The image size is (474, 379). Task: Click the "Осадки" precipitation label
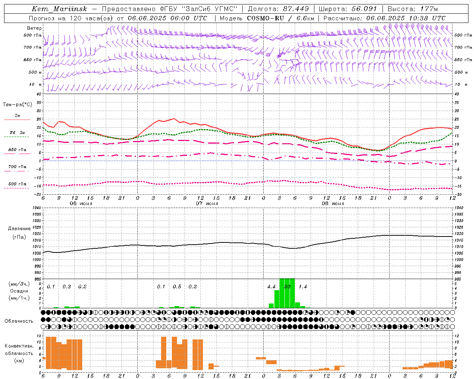tap(19, 291)
